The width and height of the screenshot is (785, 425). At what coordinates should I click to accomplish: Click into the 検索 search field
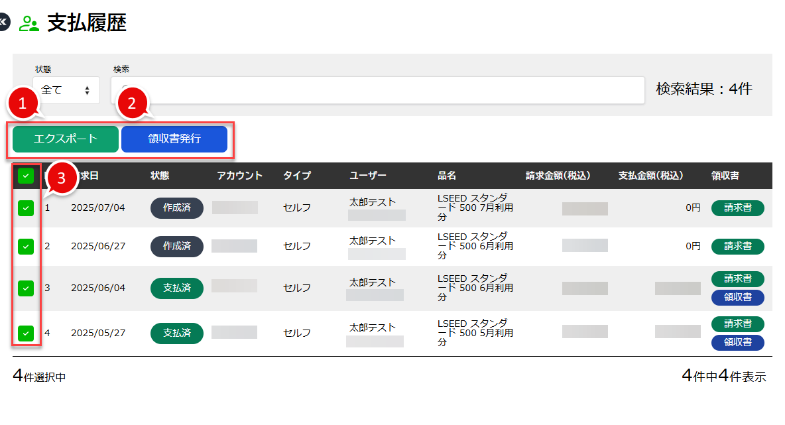378,90
